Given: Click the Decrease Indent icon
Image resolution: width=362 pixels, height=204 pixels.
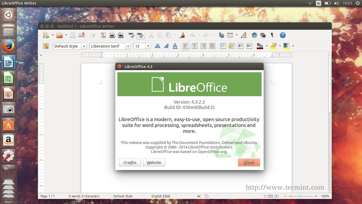Looking at the screenshot, I should point(241,46).
